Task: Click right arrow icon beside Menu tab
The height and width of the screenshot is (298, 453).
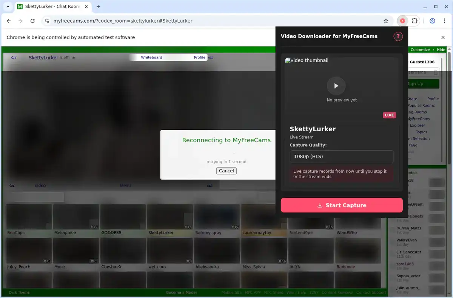Action: (210, 186)
